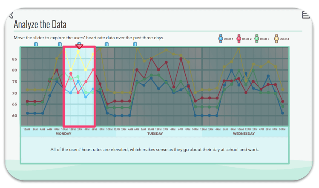The image size is (319, 188).
Task: Jump to the WEDNESDAY day label
Action: tap(244, 134)
